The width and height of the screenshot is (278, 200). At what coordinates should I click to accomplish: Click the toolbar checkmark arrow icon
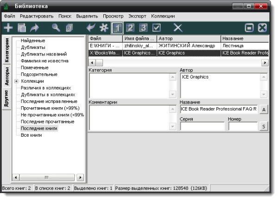pyautogui.click(x=91, y=28)
